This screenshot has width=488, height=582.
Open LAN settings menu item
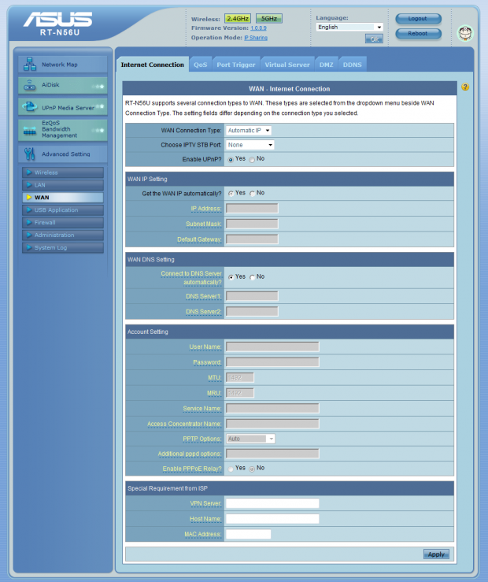63,185
